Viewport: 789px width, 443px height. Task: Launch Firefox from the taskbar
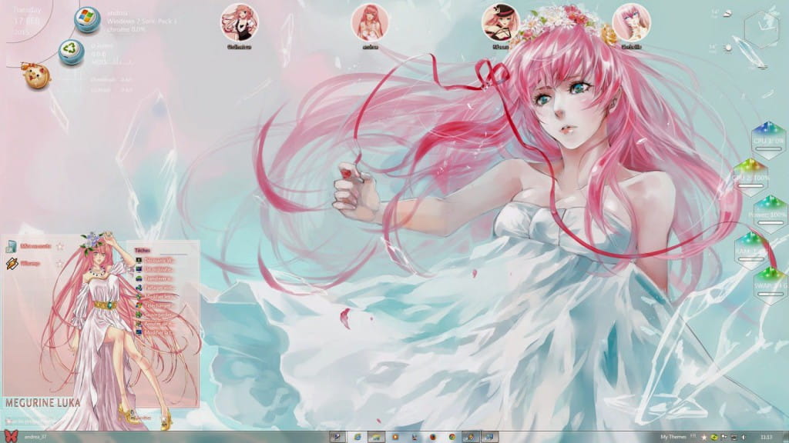pos(431,436)
